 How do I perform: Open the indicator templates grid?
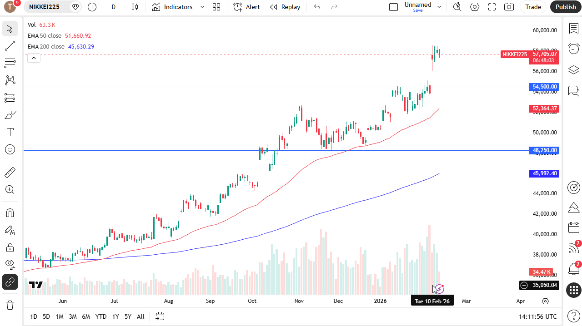pyautogui.click(x=216, y=7)
